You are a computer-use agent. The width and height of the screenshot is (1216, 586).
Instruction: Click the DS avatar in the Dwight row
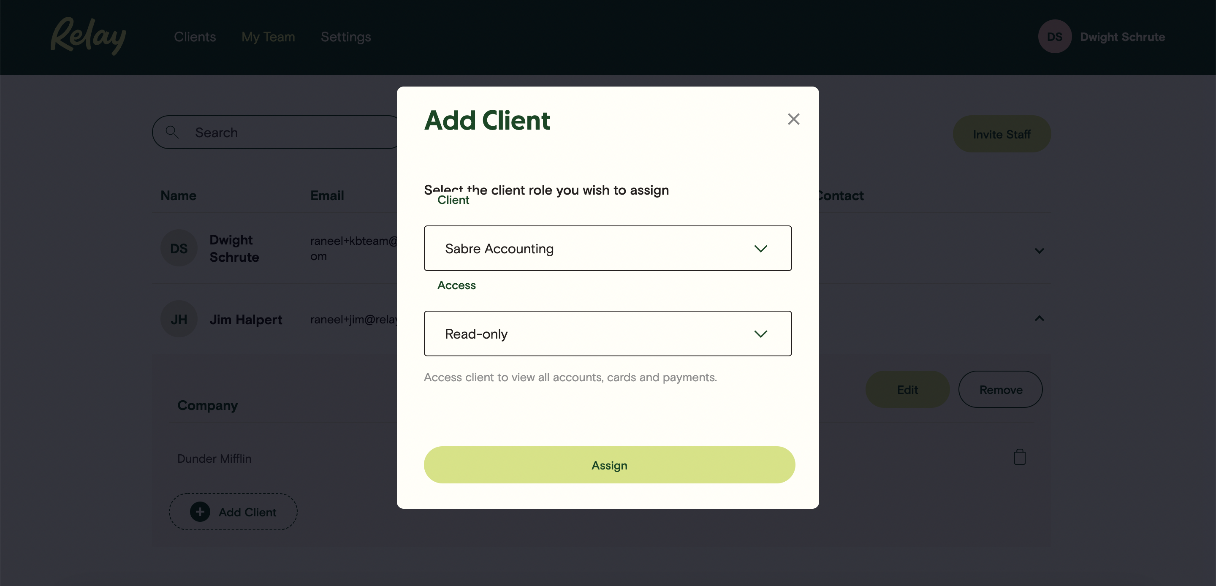click(x=179, y=248)
